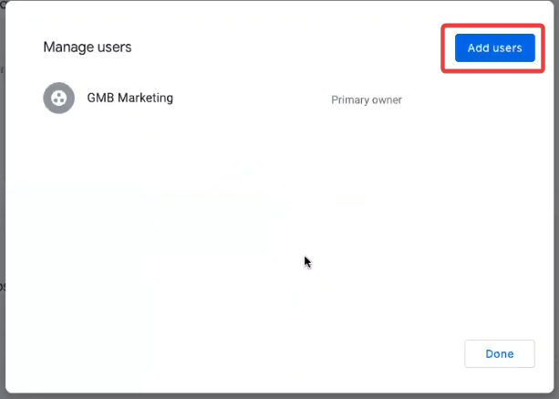The height and width of the screenshot is (399, 559).
Task: Dismiss Manage users with the Done button
Action: coord(499,353)
